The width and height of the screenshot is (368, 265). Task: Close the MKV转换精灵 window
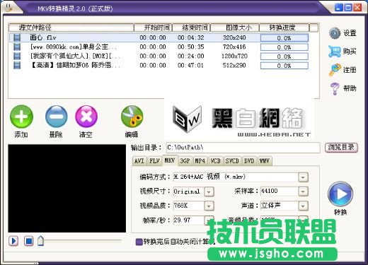click(x=357, y=8)
